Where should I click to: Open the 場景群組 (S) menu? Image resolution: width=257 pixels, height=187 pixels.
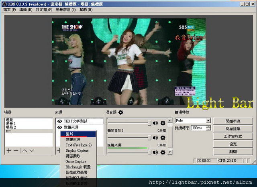(66, 10)
